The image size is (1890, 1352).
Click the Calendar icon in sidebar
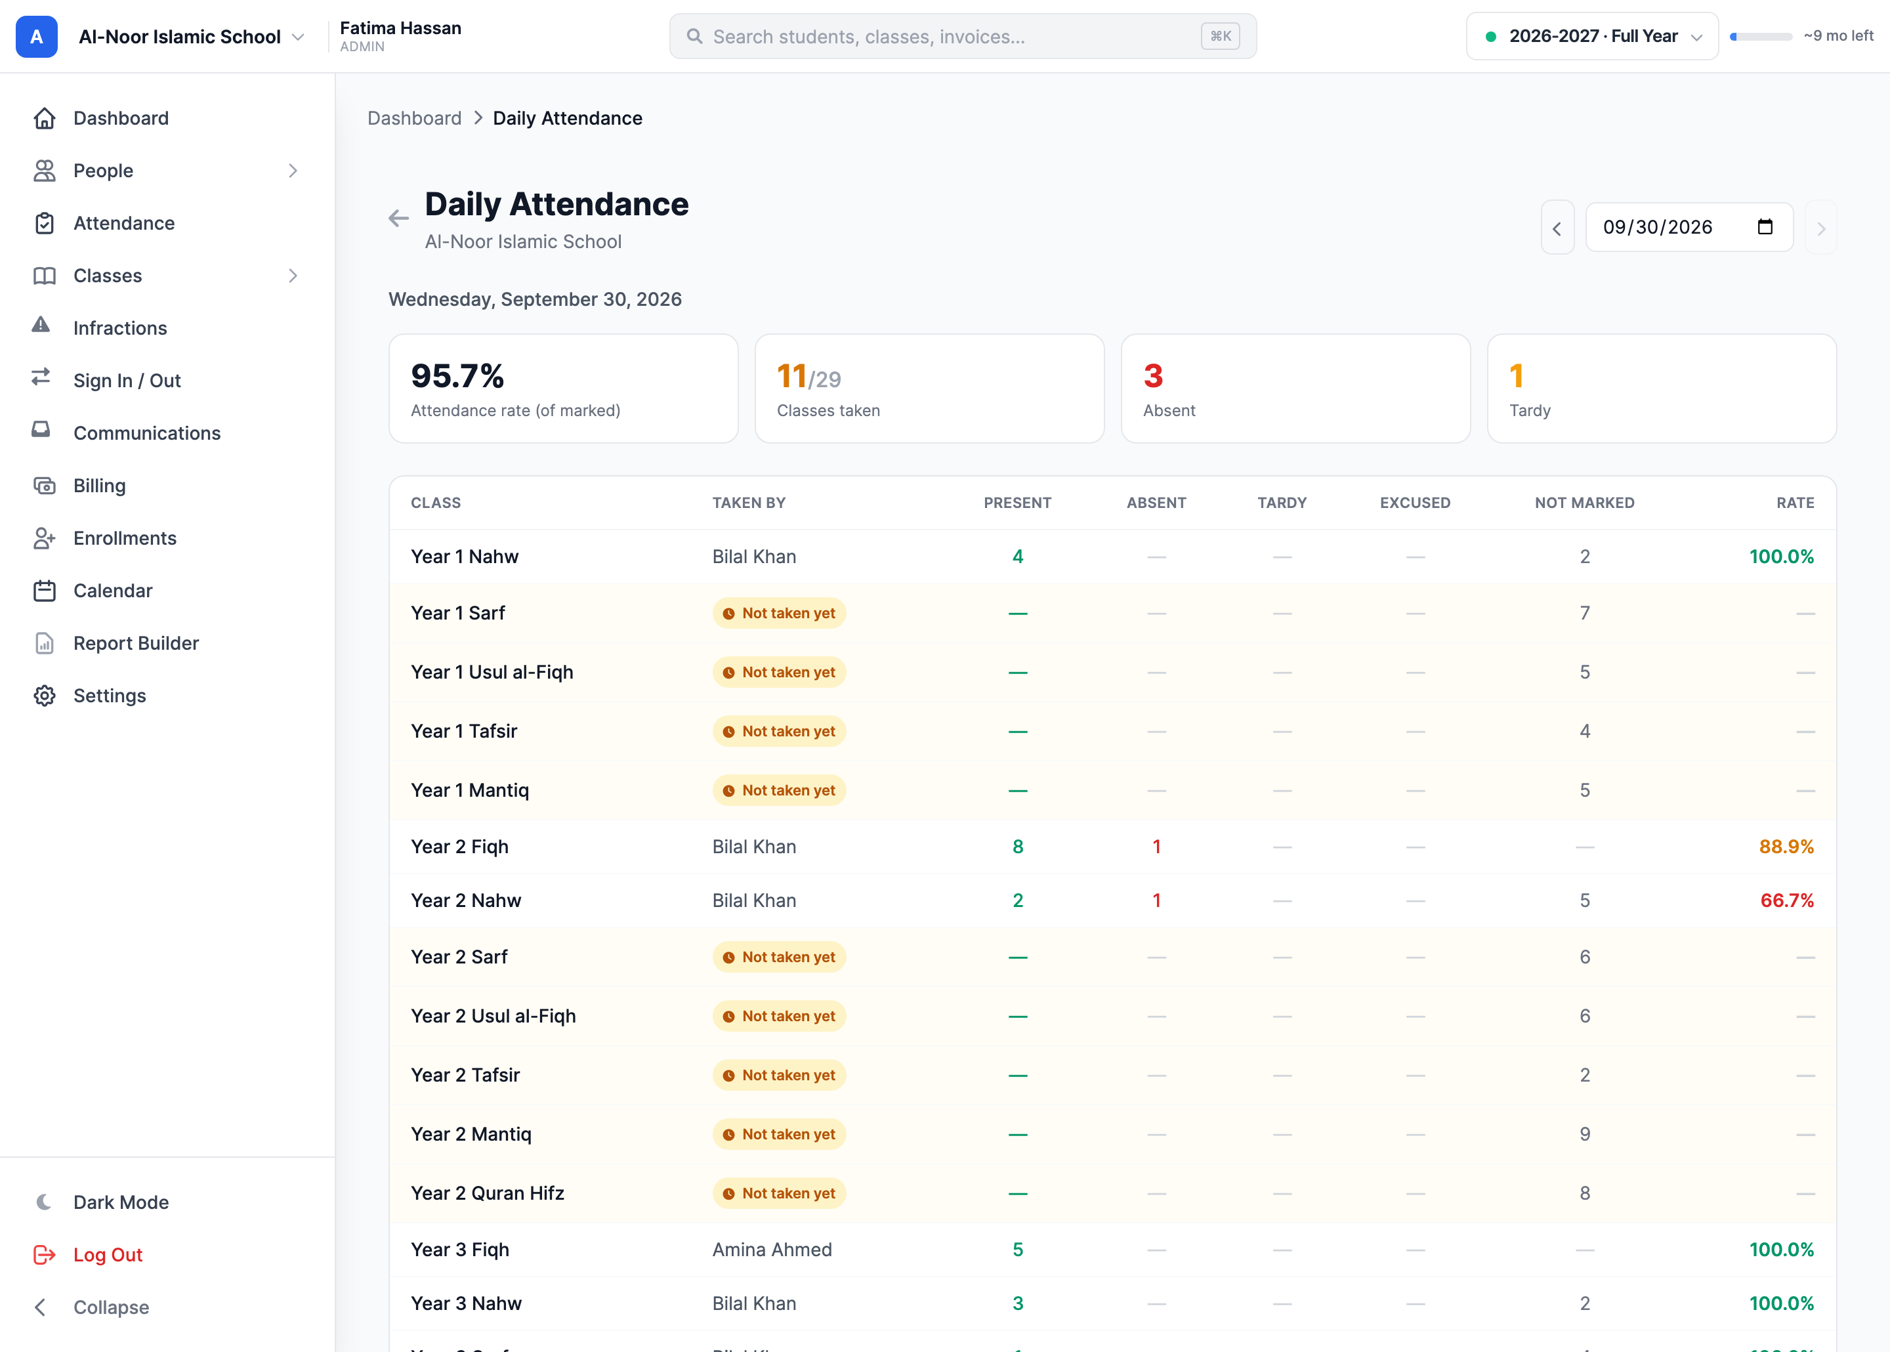(x=44, y=590)
